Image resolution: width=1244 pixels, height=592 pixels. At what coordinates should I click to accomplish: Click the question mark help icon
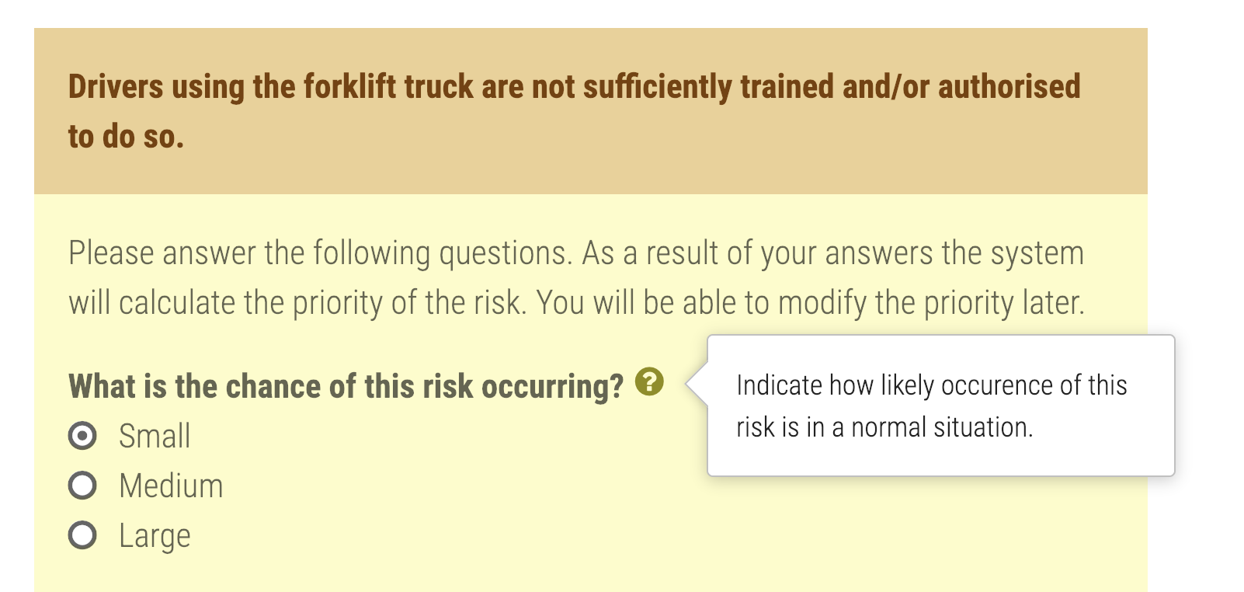coord(649,381)
